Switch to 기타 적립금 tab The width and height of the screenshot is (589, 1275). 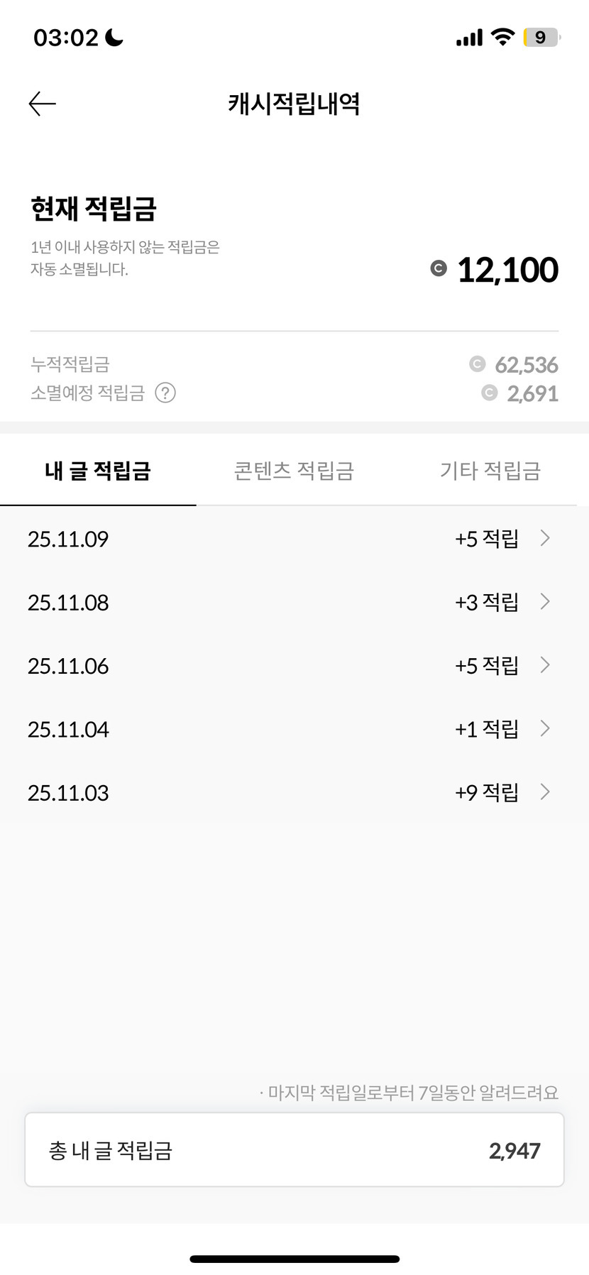490,470
